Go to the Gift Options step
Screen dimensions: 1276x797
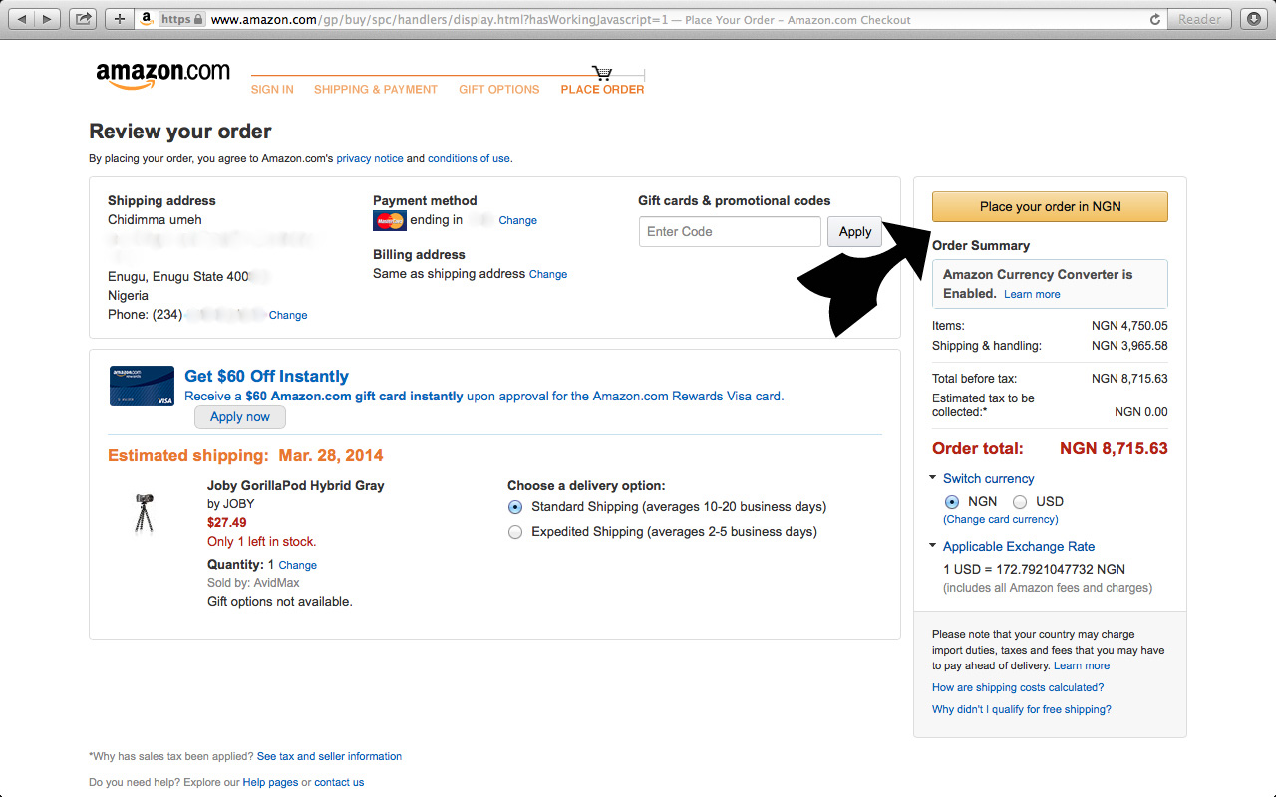[498, 90]
